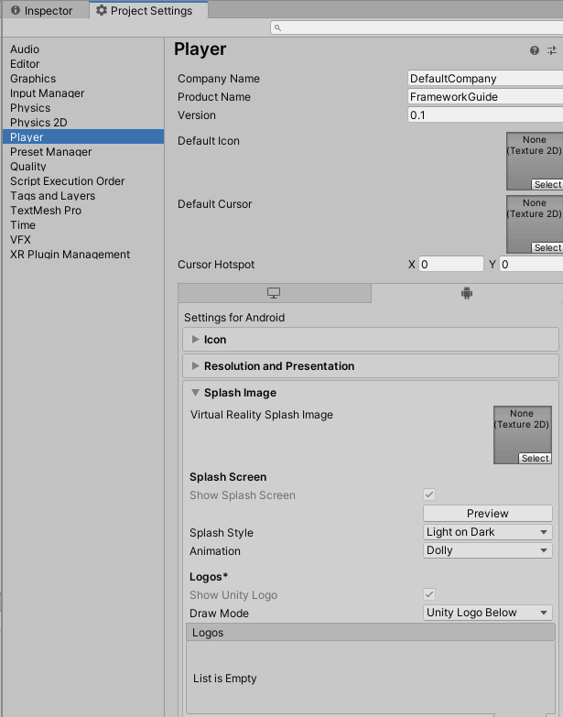Click the search magnifier icon
Image resolution: width=563 pixels, height=717 pixels.
[x=277, y=27]
